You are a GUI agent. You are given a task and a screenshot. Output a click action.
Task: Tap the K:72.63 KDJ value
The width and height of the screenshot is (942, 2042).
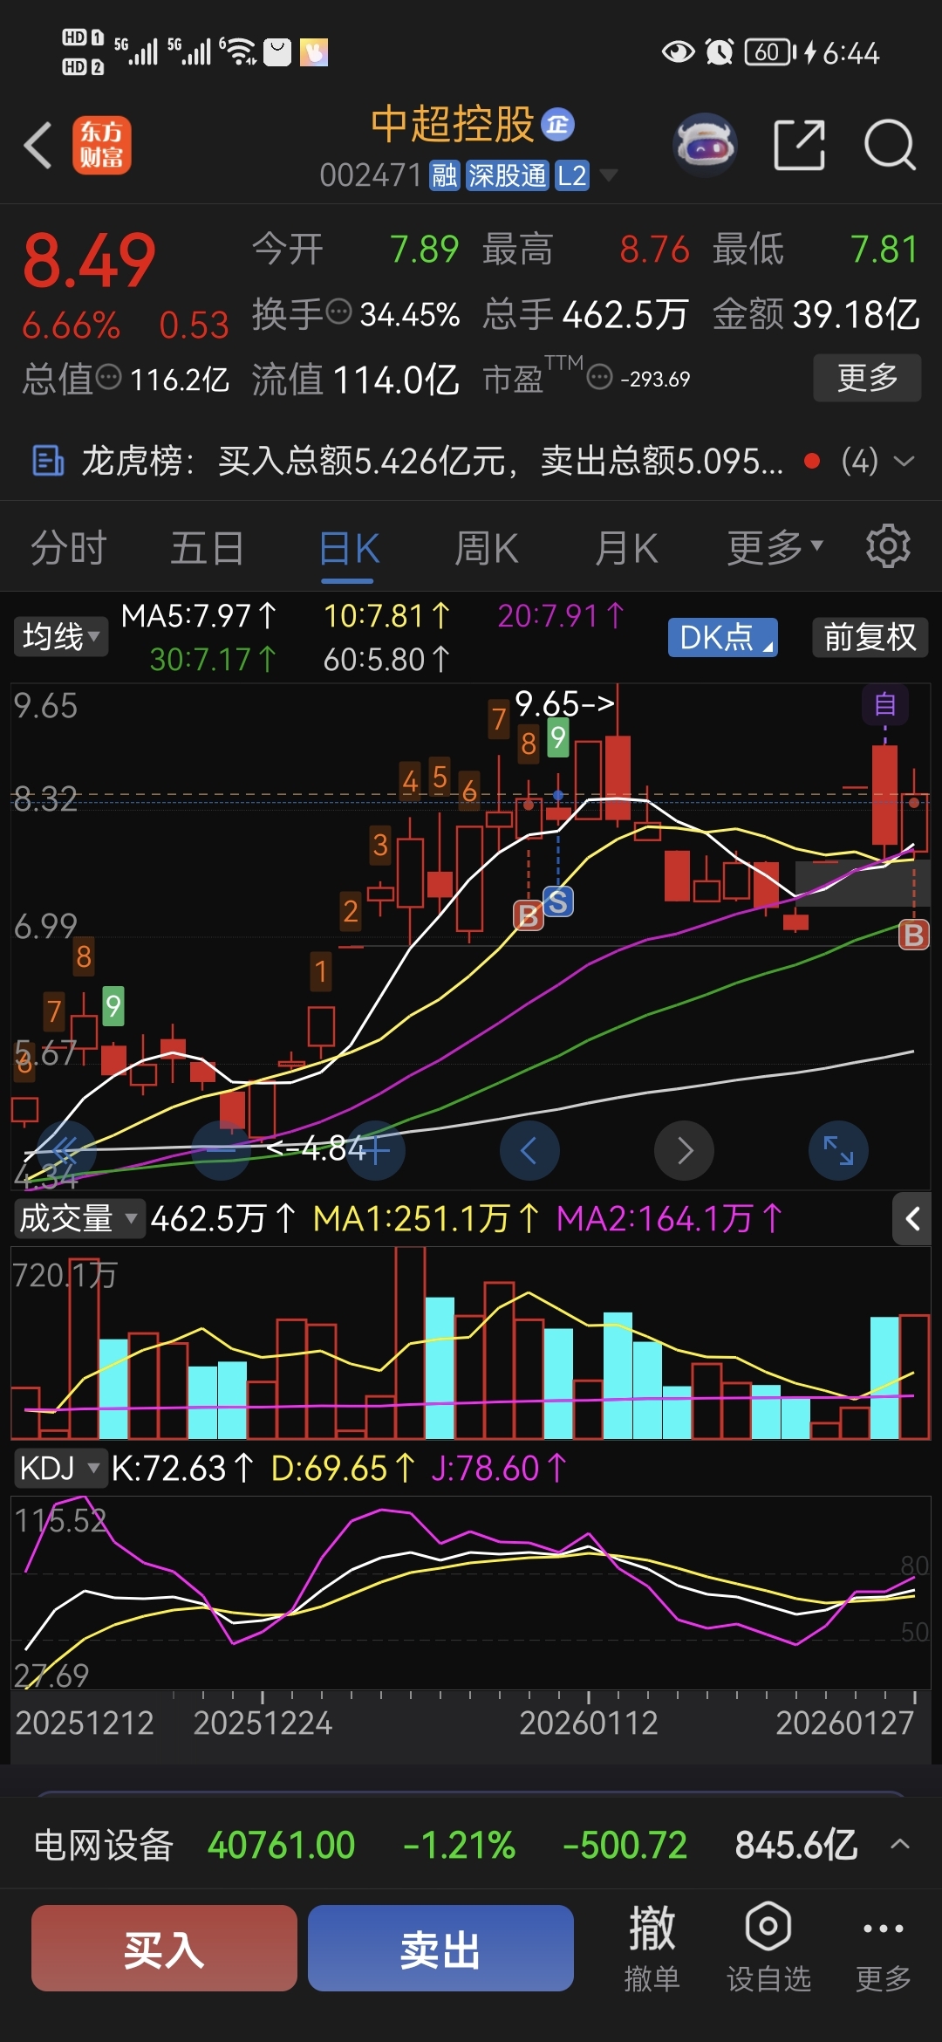(182, 1469)
